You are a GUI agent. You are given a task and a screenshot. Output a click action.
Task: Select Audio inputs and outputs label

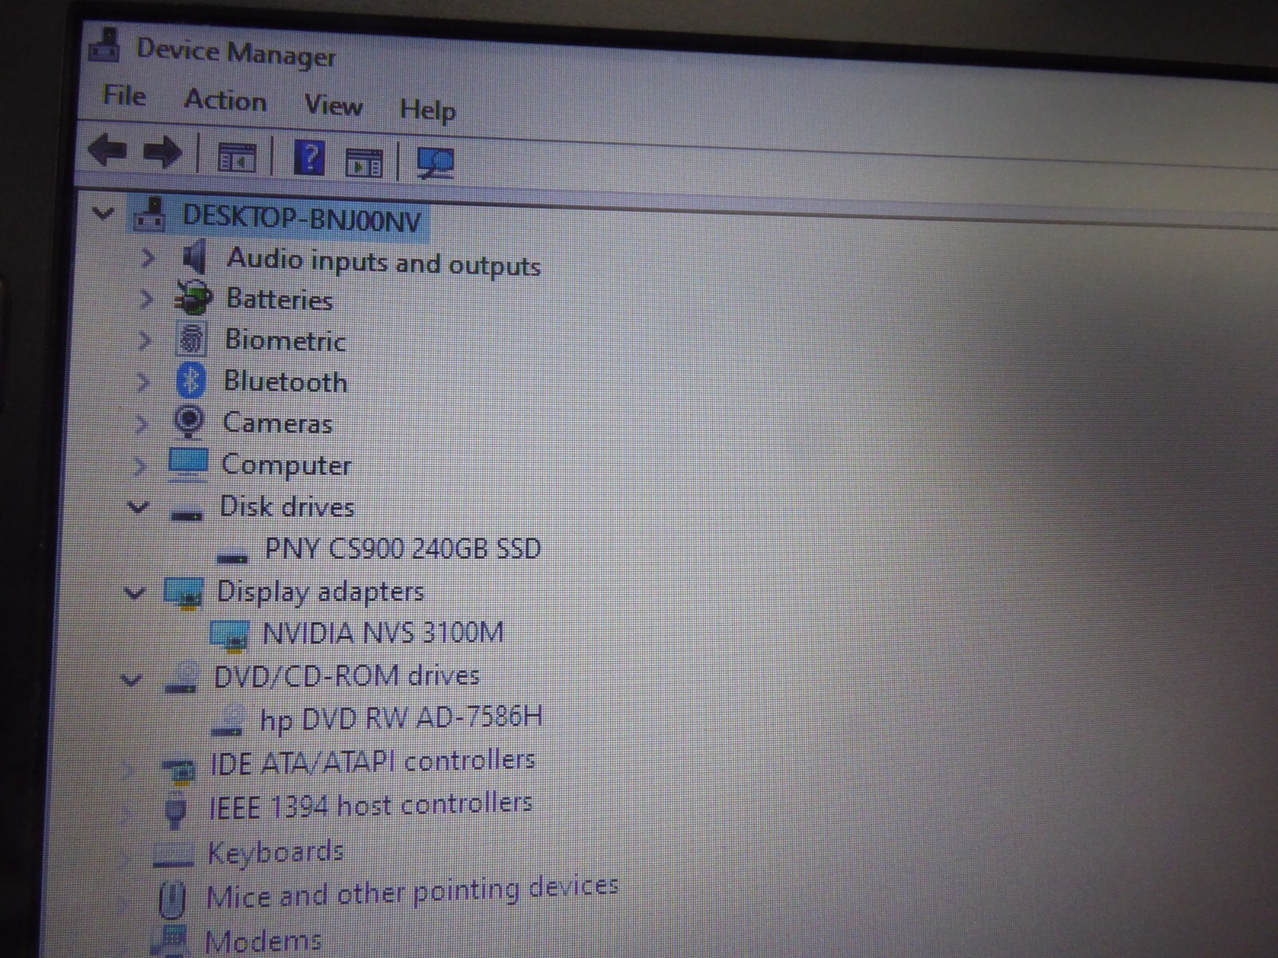point(384,262)
